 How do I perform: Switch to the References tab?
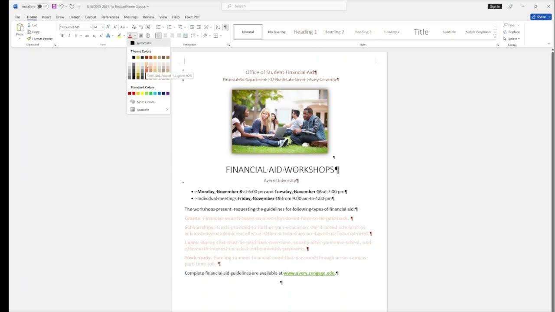pyautogui.click(x=110, y=17)
